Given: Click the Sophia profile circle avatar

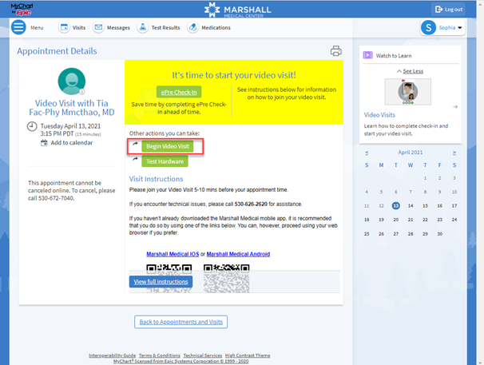Looking at the screenshot, I should coord(428,27).
